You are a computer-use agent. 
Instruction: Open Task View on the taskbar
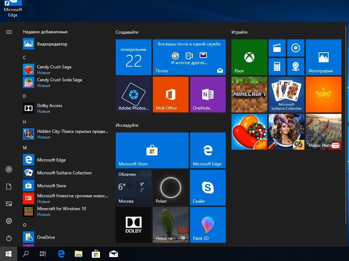pos(43,254)
